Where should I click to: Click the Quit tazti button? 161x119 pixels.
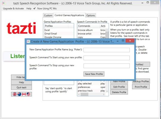coord(21,87)
